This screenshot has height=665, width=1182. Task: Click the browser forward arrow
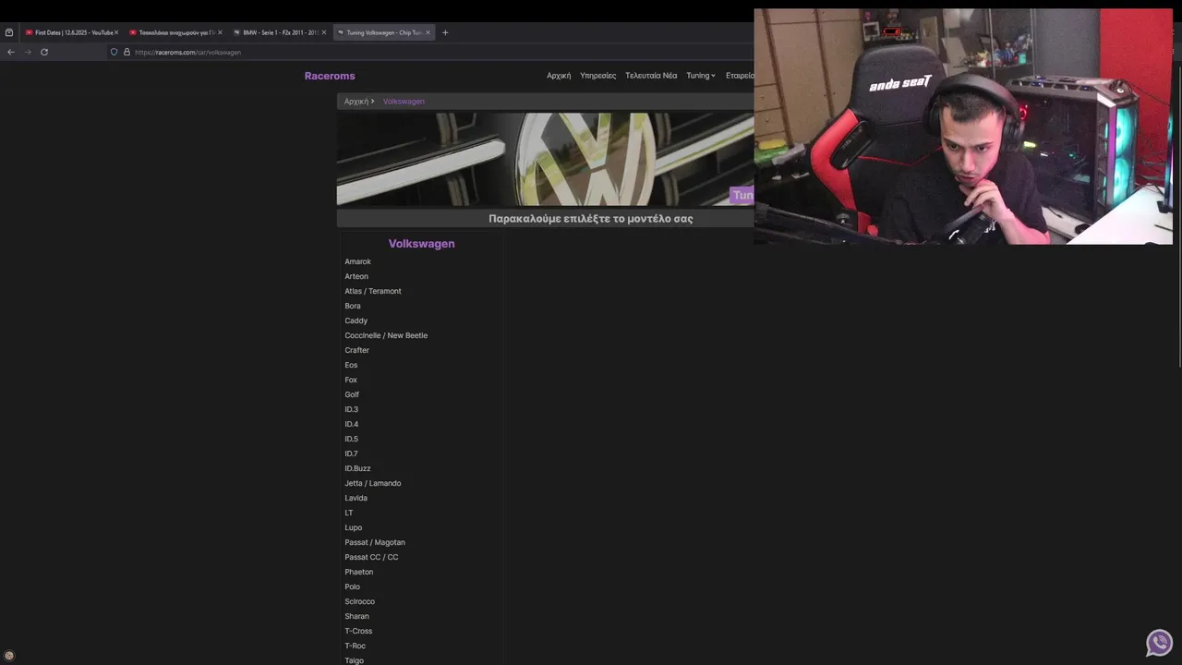[x=28, y=52]
